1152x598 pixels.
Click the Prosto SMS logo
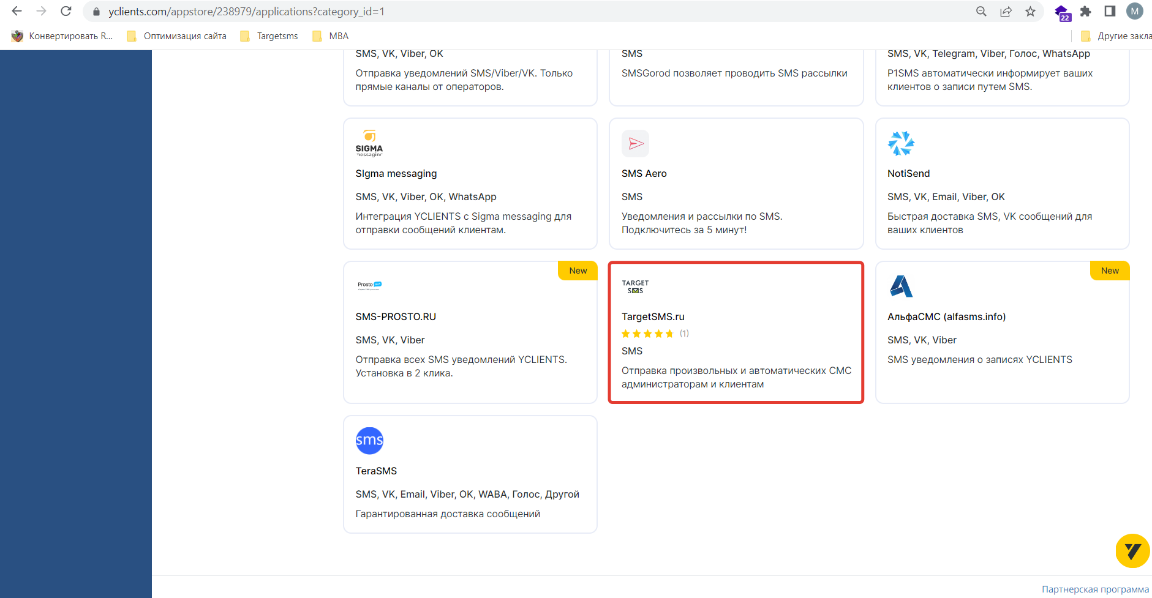(369, 285)
